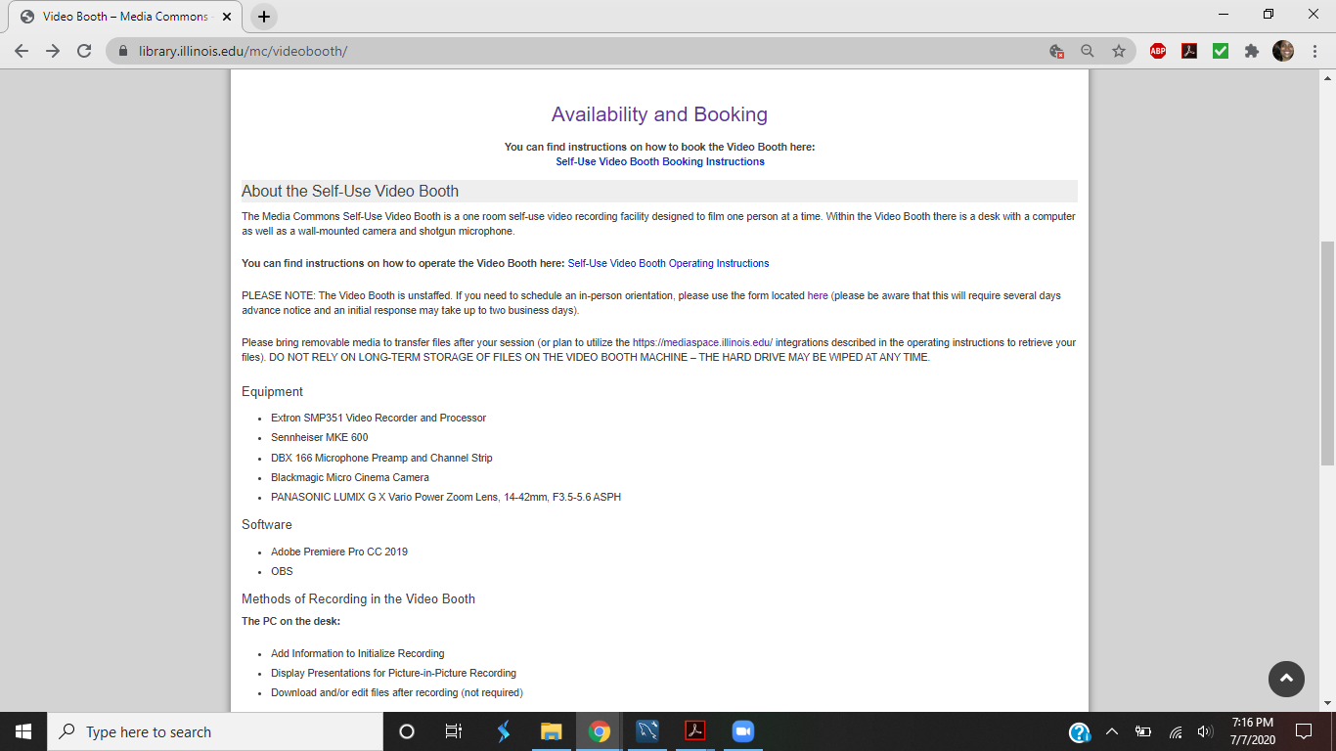Click "Adobe Premiere Pro CC 2019" item

[339, 552]
